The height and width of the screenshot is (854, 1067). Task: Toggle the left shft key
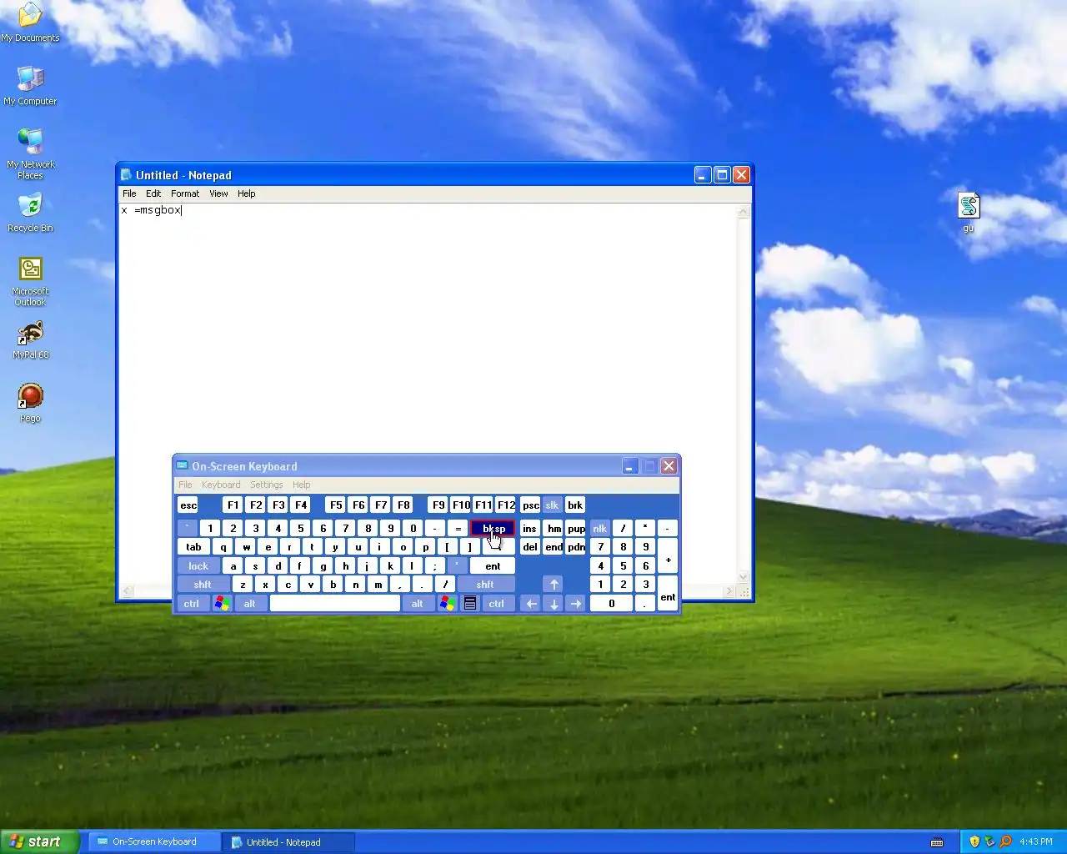tap(203, 584)
